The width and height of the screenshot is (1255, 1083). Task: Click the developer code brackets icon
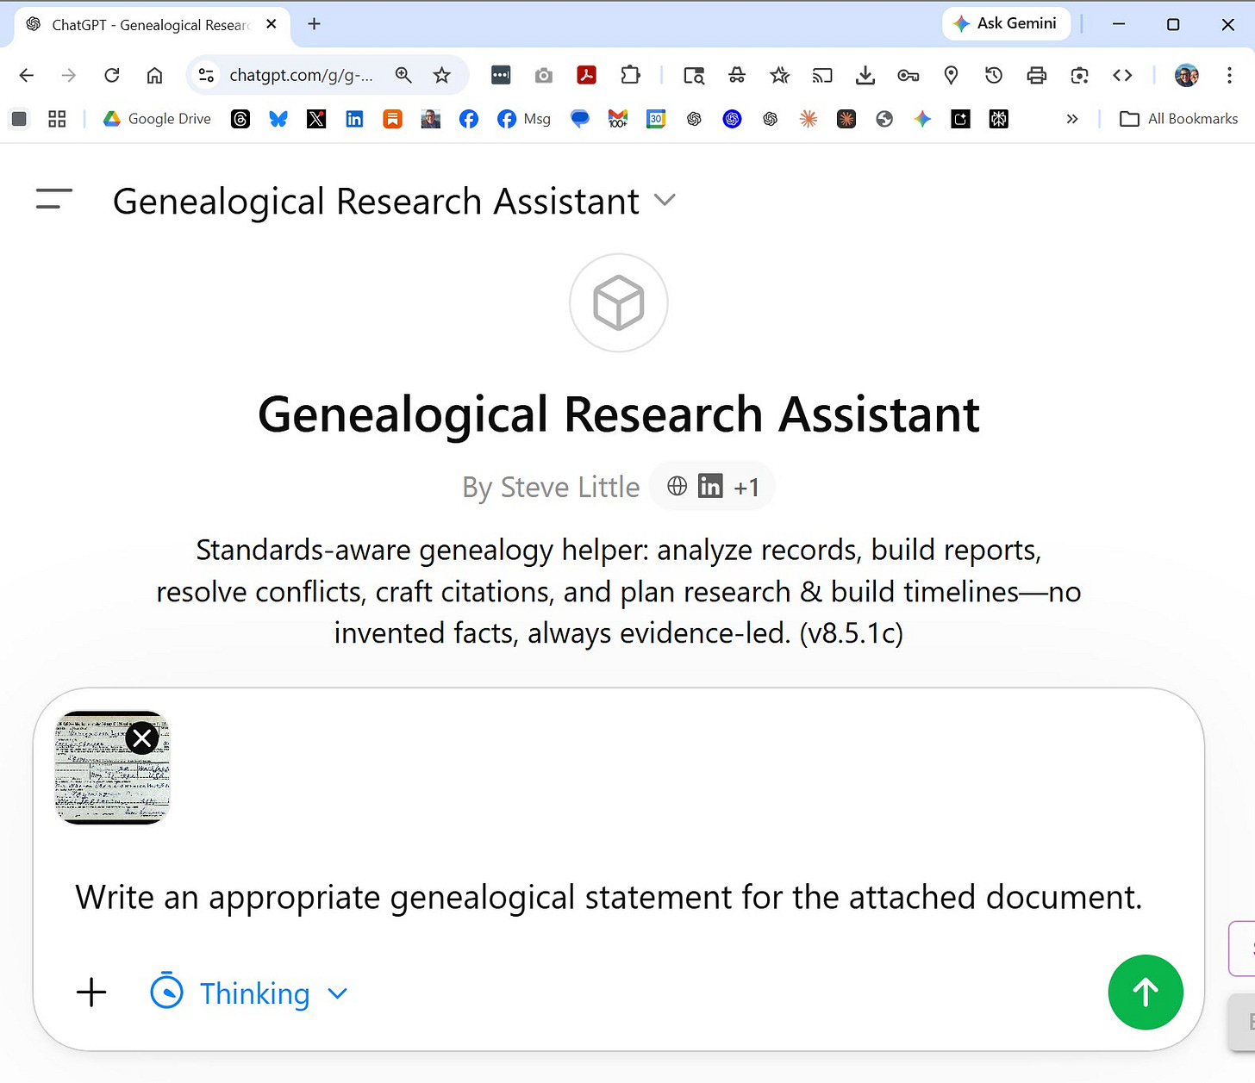[x=1122, y=75]
